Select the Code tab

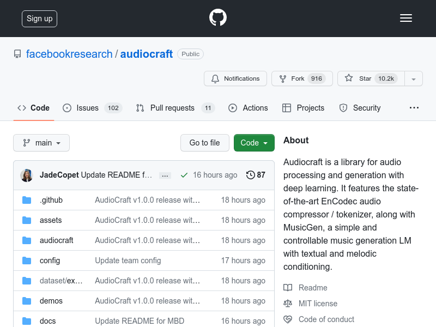pos(34,108)
